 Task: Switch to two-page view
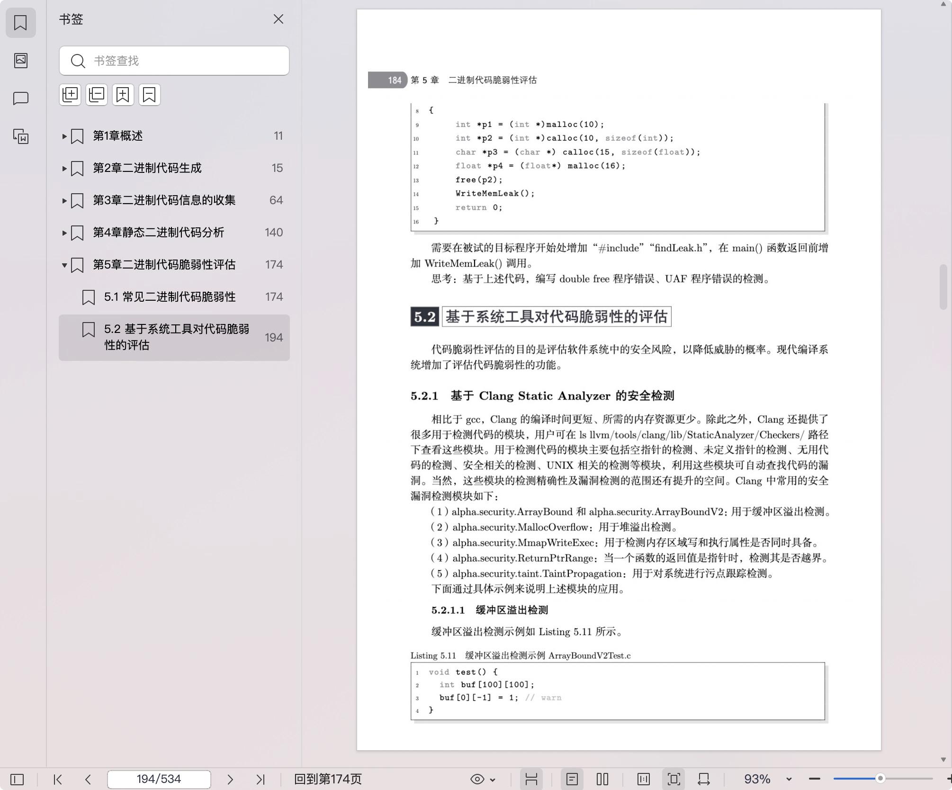(x=602, y=779)
